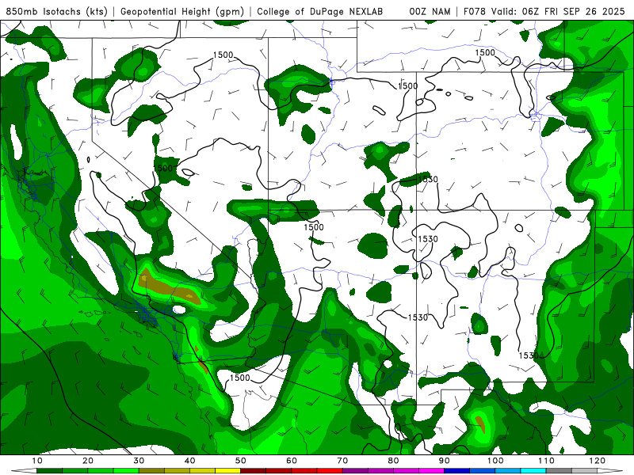Select the bright red 65-70 kt swatch

[330, 471]
